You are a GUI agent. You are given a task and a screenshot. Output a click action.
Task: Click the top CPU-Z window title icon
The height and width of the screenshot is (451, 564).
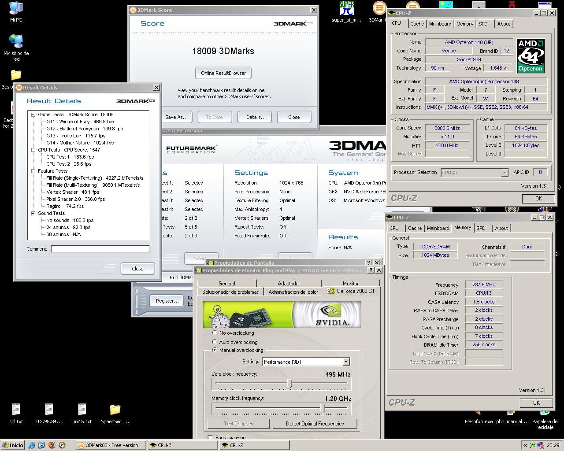click(391, 13)
